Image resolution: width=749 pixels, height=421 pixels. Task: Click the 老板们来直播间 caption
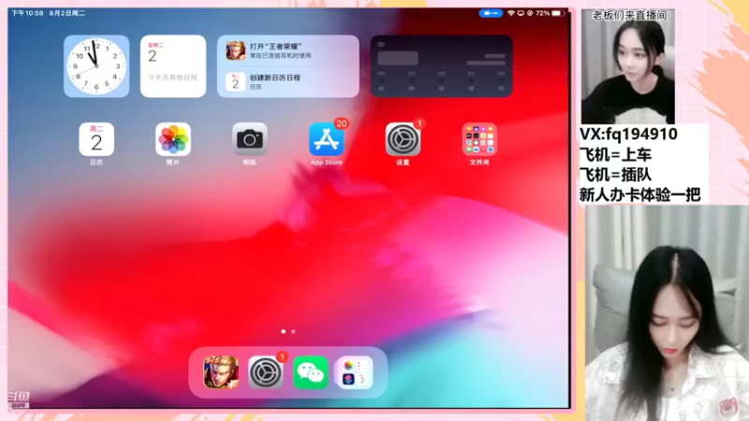pyautogui.click(x=629, y=16)
